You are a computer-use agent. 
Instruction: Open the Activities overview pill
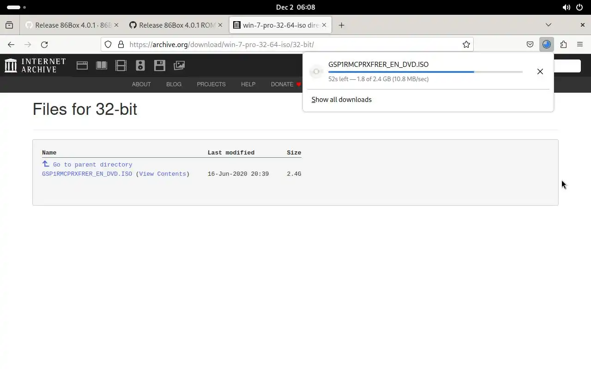(17, 7)
